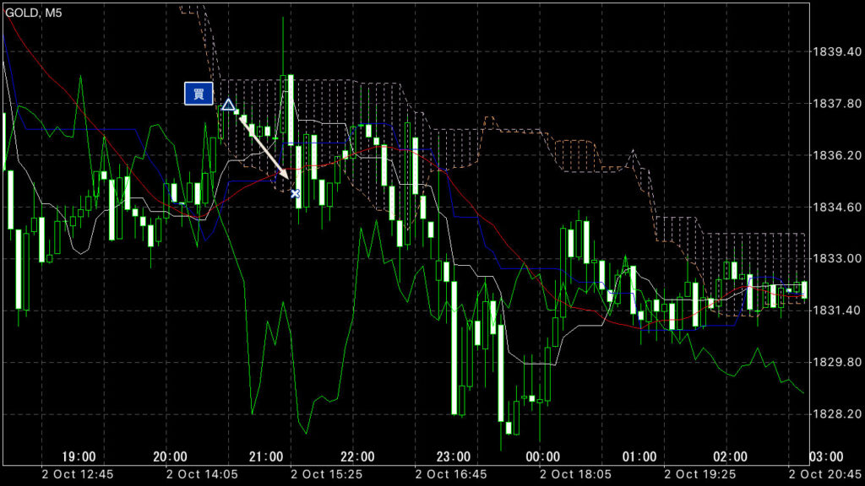This screenshot has width=865, height=486.
Task: Select the white trade arrow line
Action: [264, 148]
